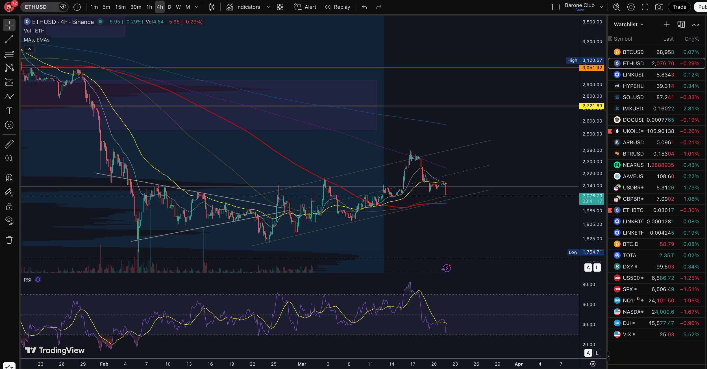The width and height of the screenshot is (707, 369).
Task: Activate the ruler Measure tool
Action: pyautogui.click(x=9, y=144)
